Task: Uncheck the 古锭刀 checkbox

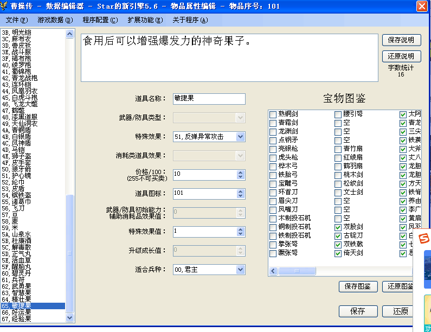Action: (x=338, y=236)
